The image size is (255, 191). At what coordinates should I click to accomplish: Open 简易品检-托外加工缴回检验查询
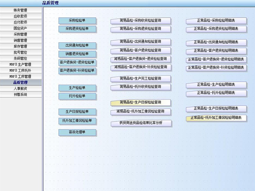[141, 112]
